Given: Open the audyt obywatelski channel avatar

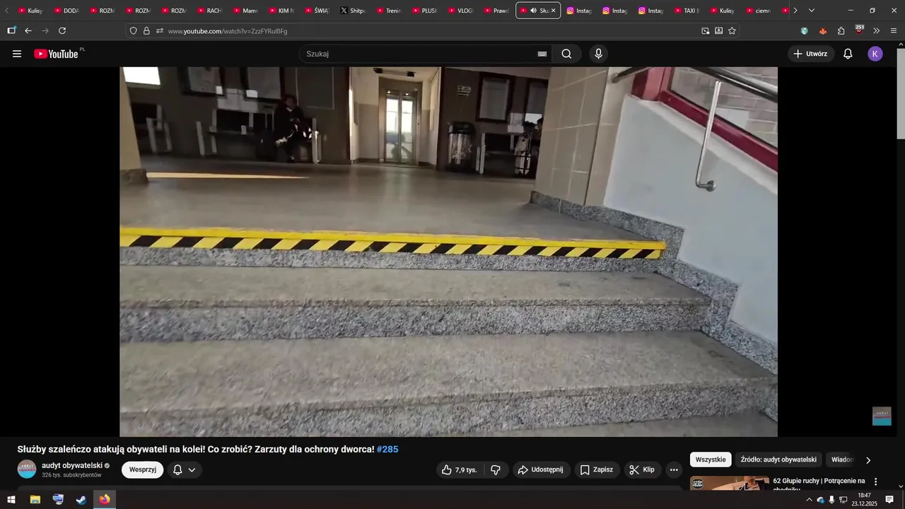Looking at the screenshot, I should tap(27, 469).
